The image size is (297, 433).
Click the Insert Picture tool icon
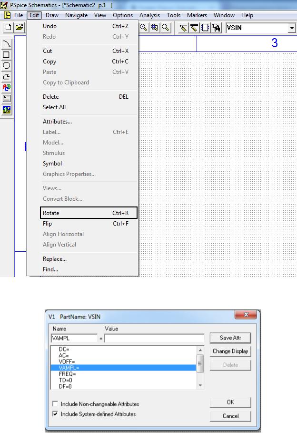(6, 110)
